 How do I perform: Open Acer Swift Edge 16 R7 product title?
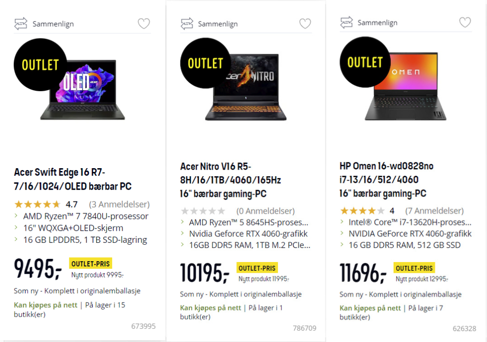click(x=73, y=179)
